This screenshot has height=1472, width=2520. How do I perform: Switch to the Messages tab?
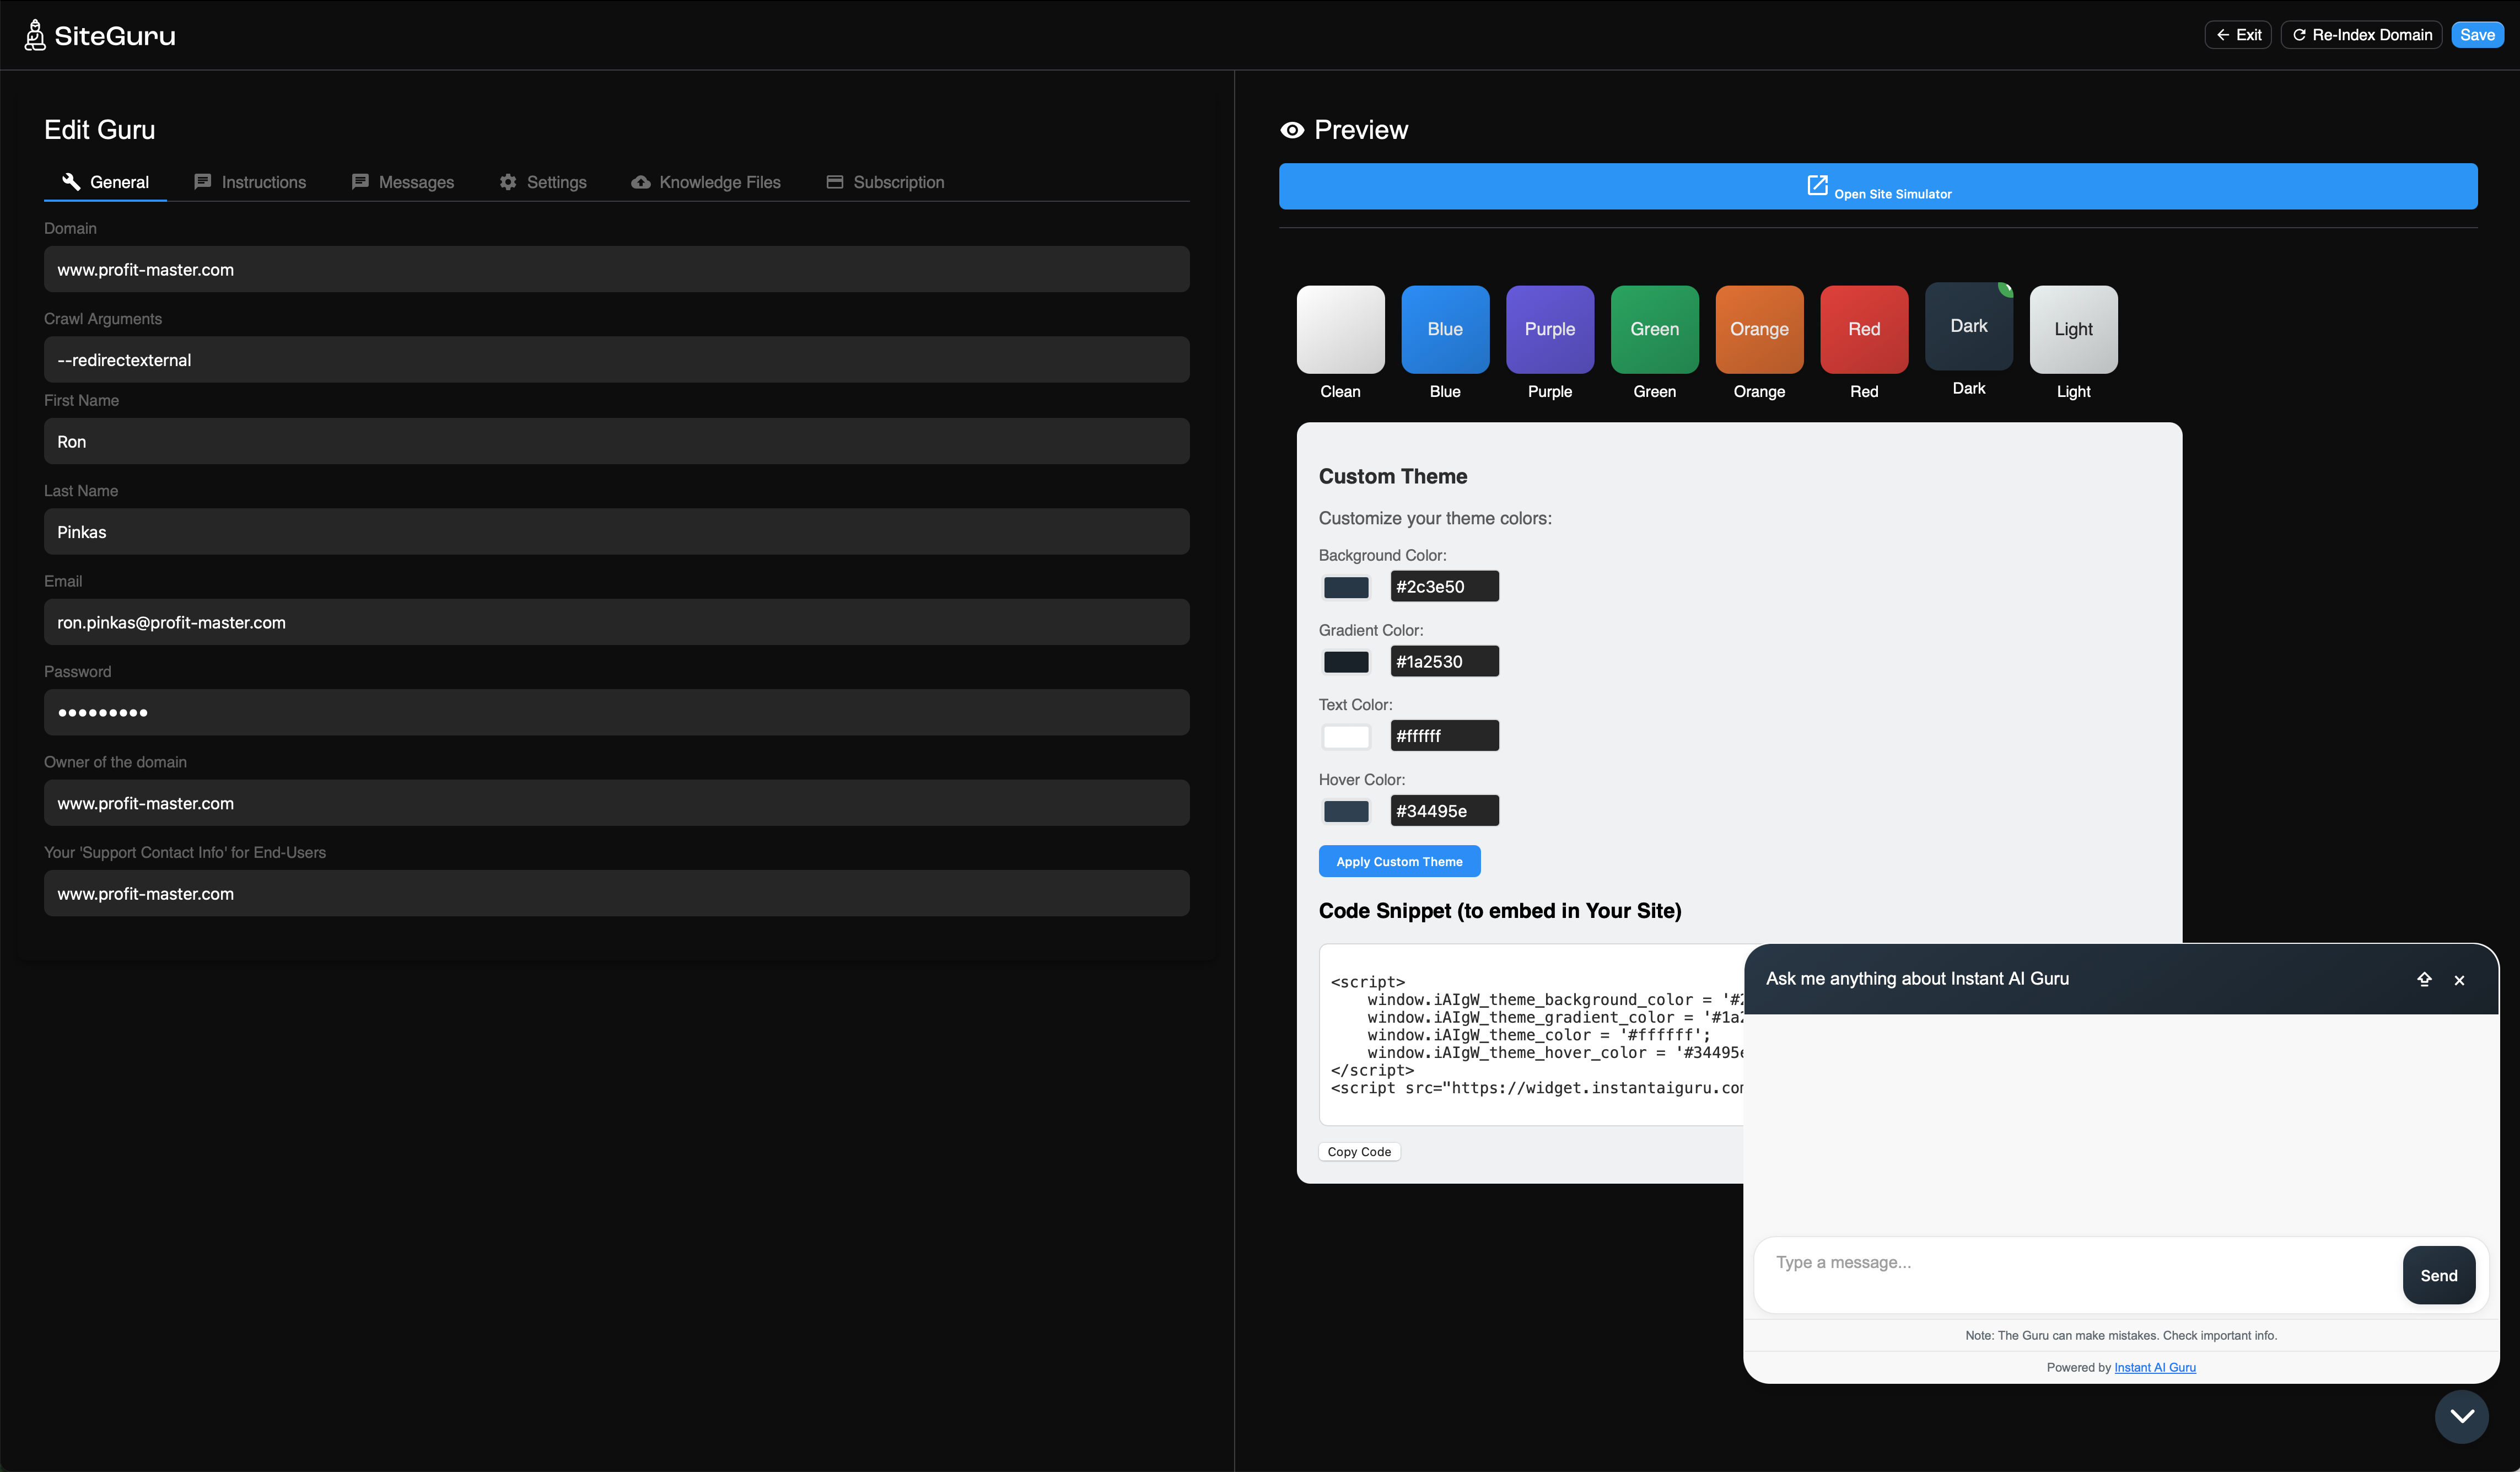403,182
